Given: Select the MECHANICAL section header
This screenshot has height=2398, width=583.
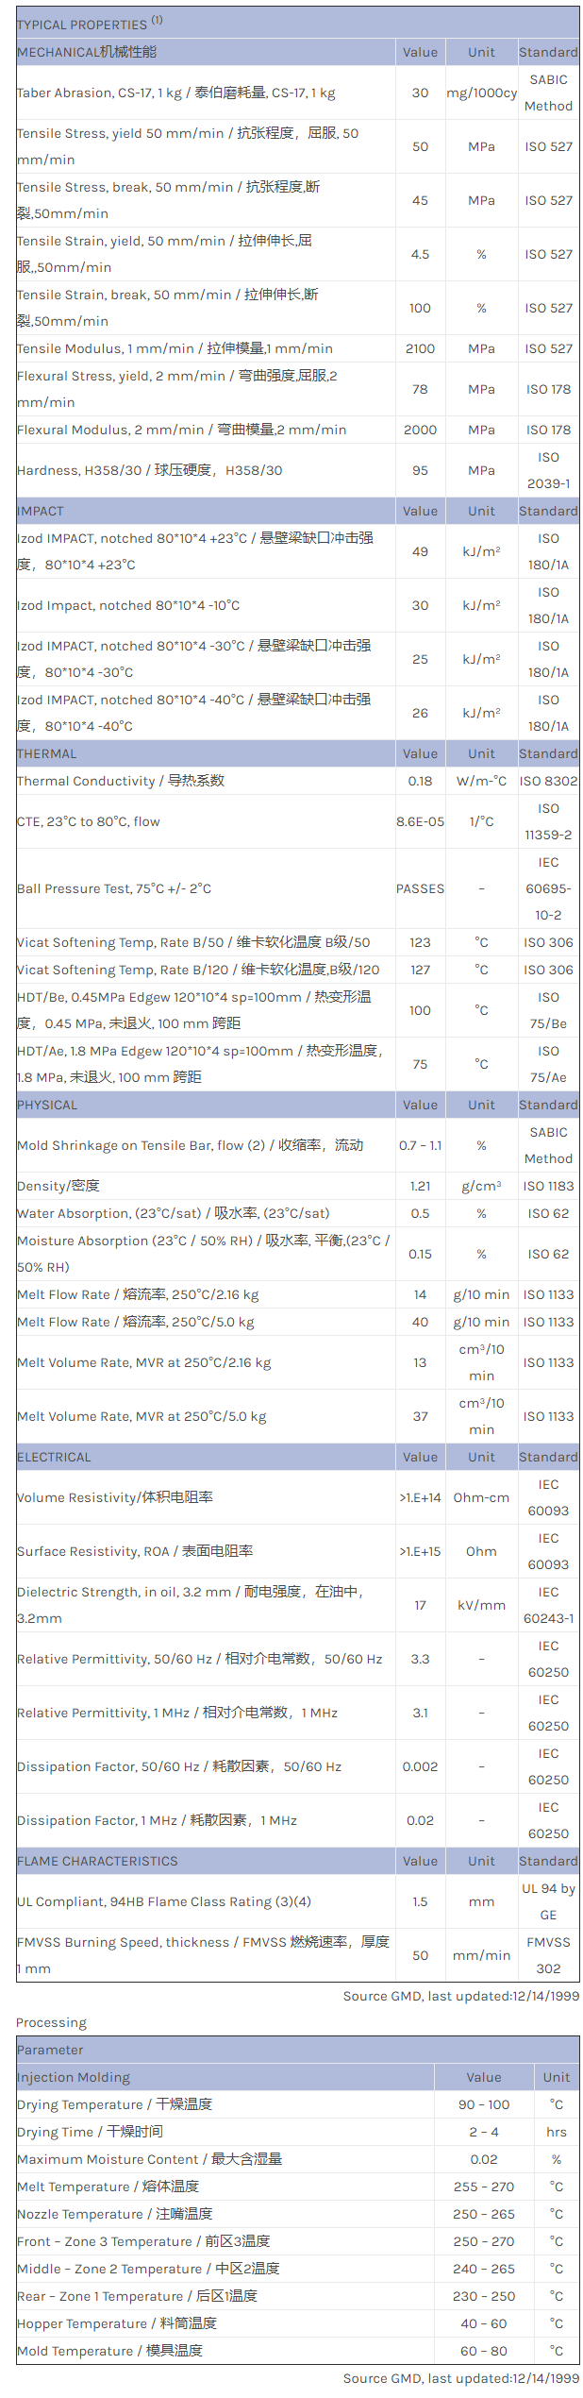Looking at the screenshot, I should click(x=87, y=52).
